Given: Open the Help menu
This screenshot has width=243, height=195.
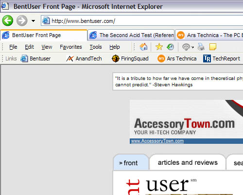Looking at the screenshot, I should pyautogui.click(x=115, y=47).
